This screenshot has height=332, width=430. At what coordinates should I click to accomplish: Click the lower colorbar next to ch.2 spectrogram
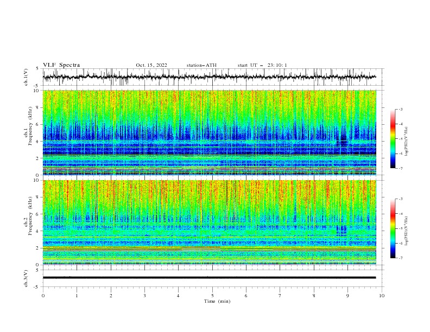pyautogui.click(x=393, y=228)
